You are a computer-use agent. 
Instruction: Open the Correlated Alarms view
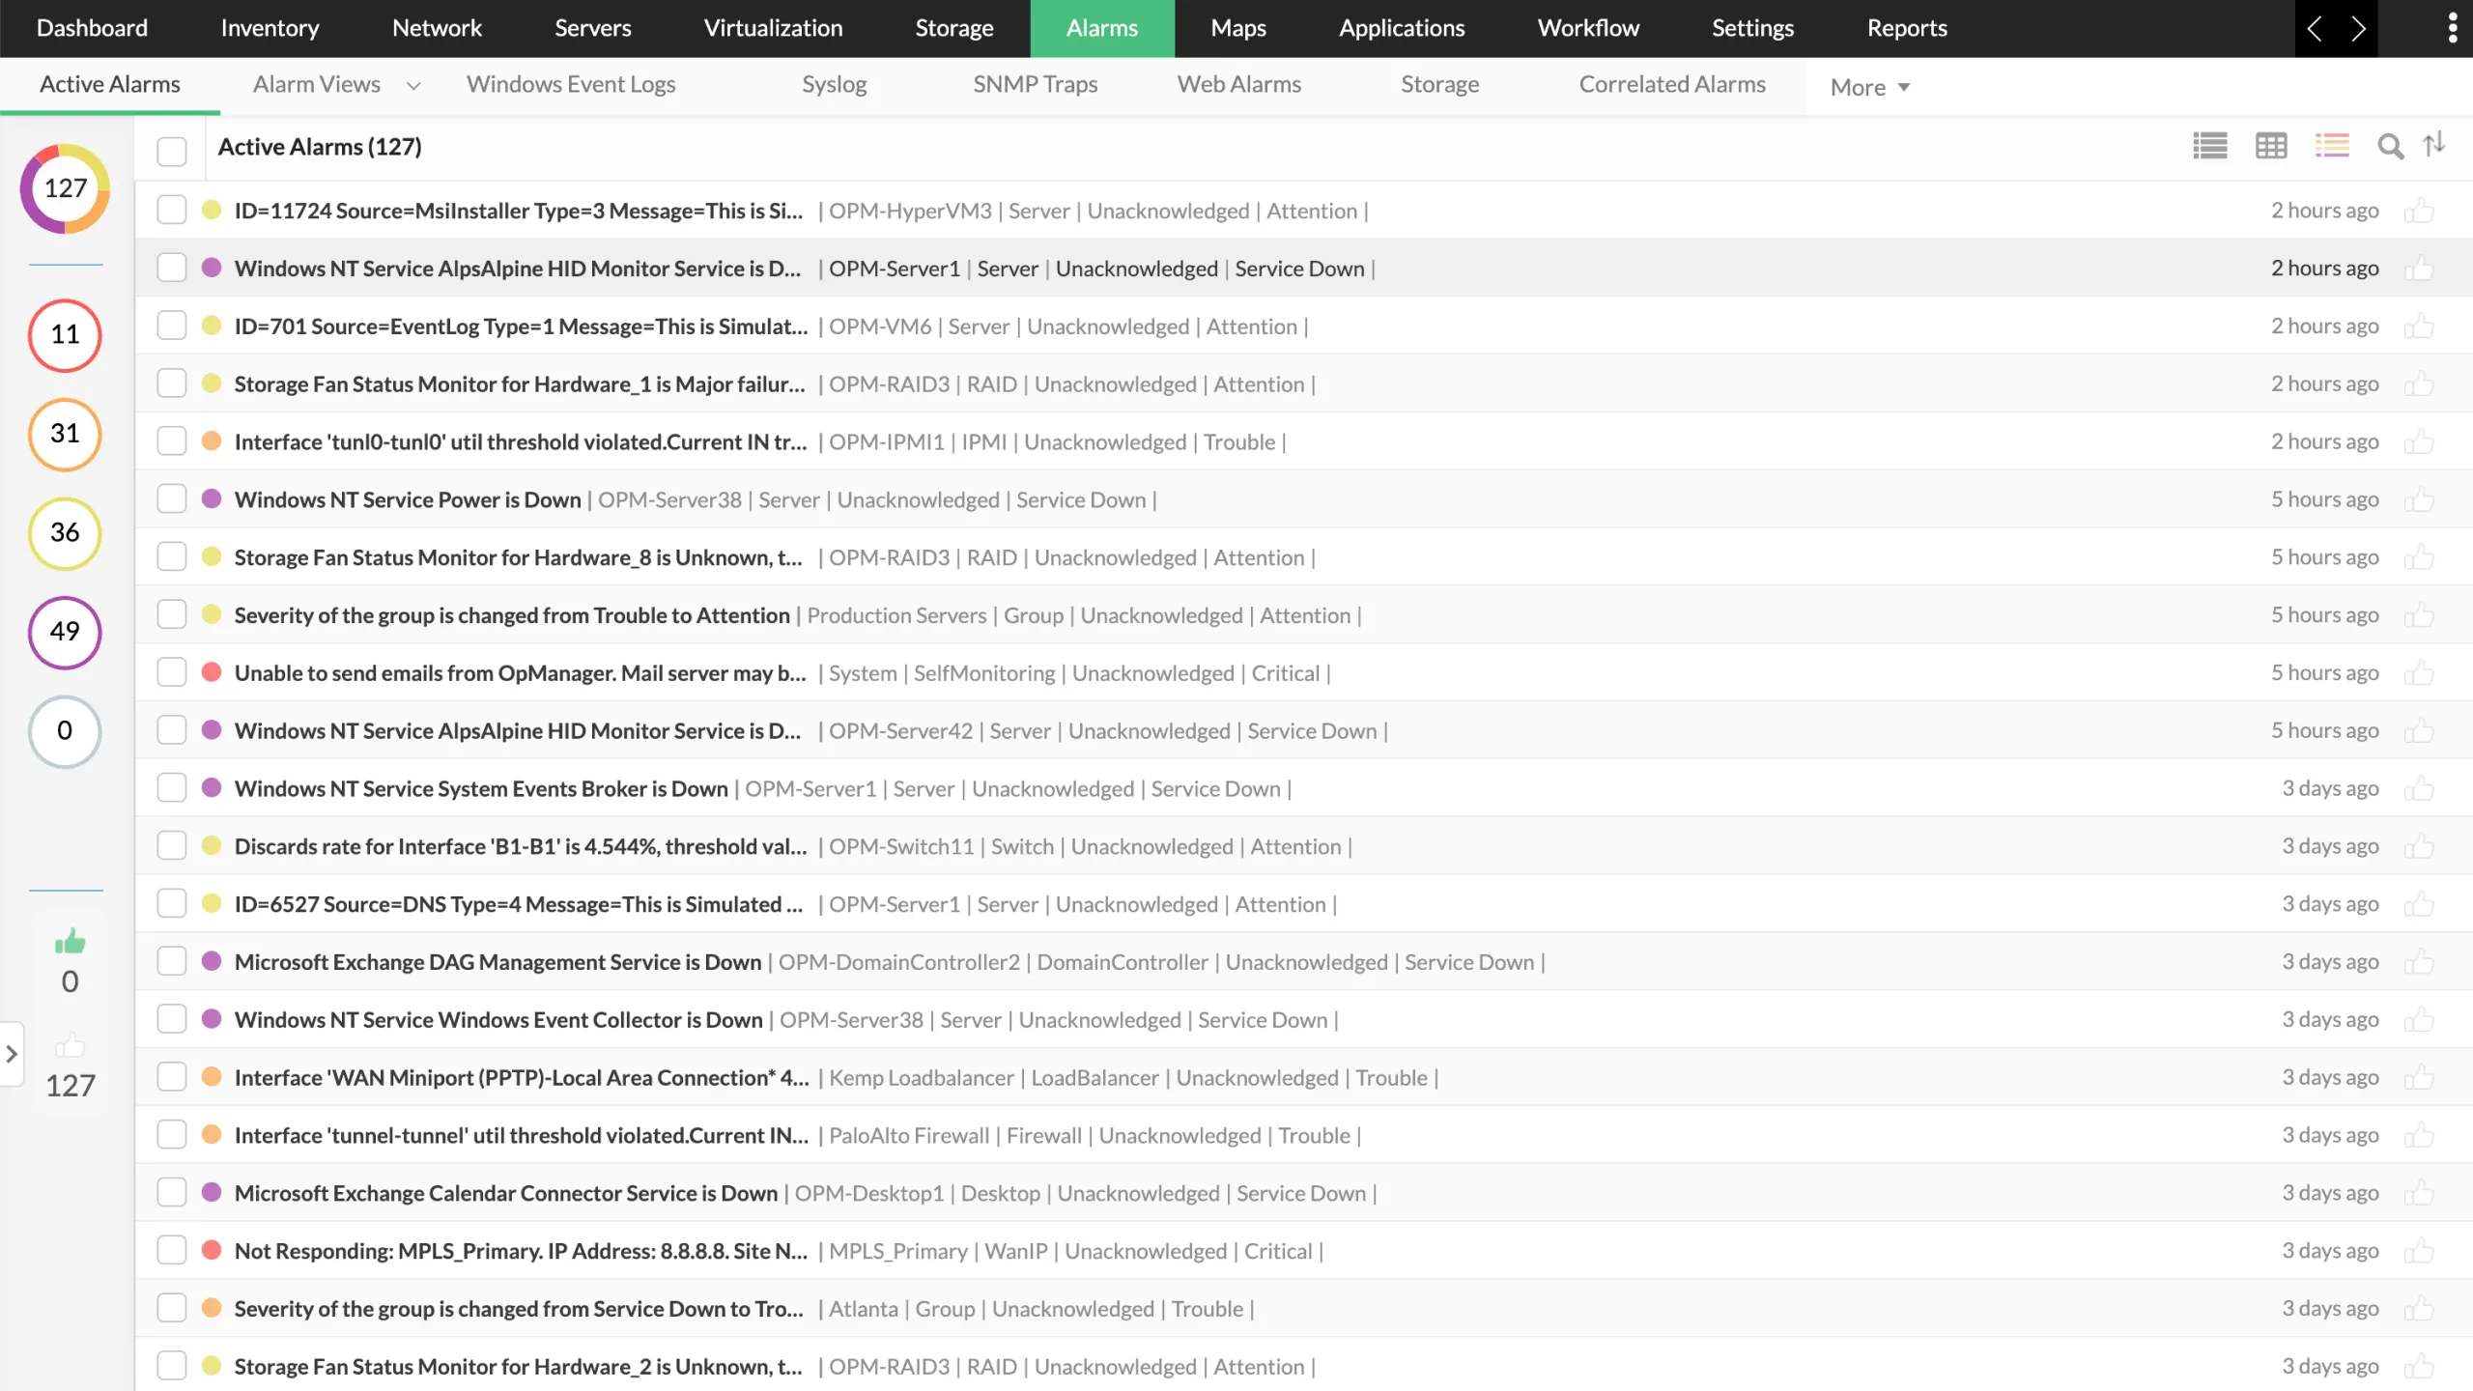(x=1672, y=84)
